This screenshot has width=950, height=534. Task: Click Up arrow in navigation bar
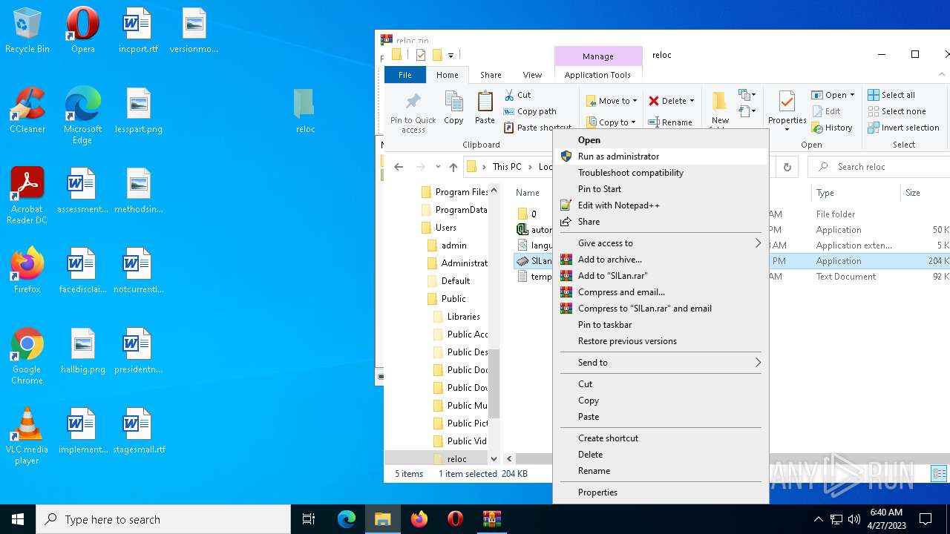point(453,167)
